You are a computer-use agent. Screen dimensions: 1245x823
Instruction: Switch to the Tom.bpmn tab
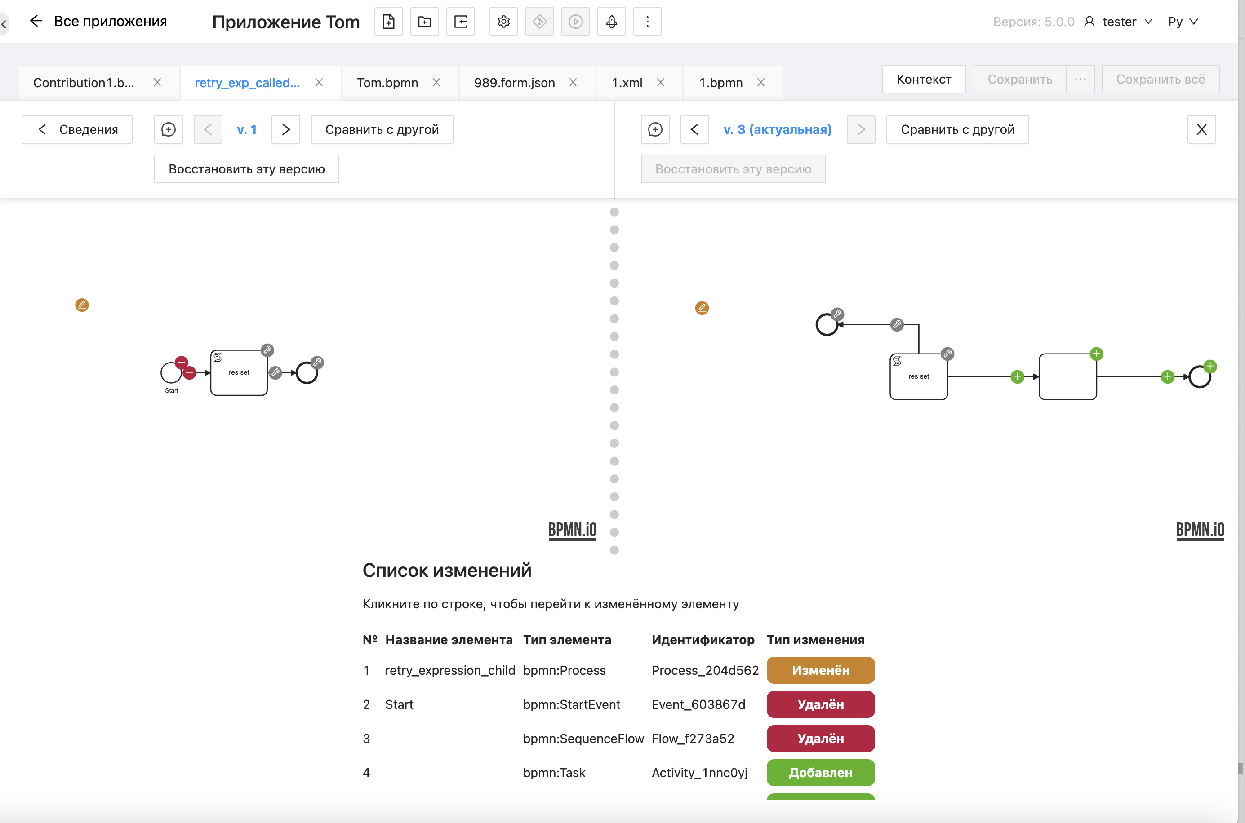[387, 82]
